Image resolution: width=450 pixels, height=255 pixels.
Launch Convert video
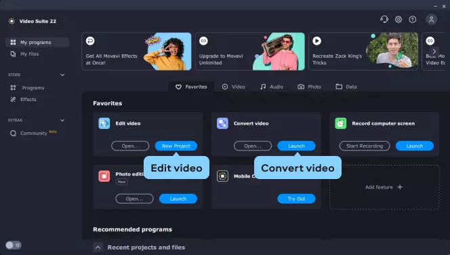(296, 146)
